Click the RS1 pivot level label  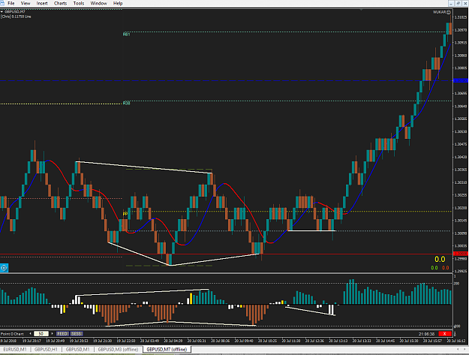(126, 35)
